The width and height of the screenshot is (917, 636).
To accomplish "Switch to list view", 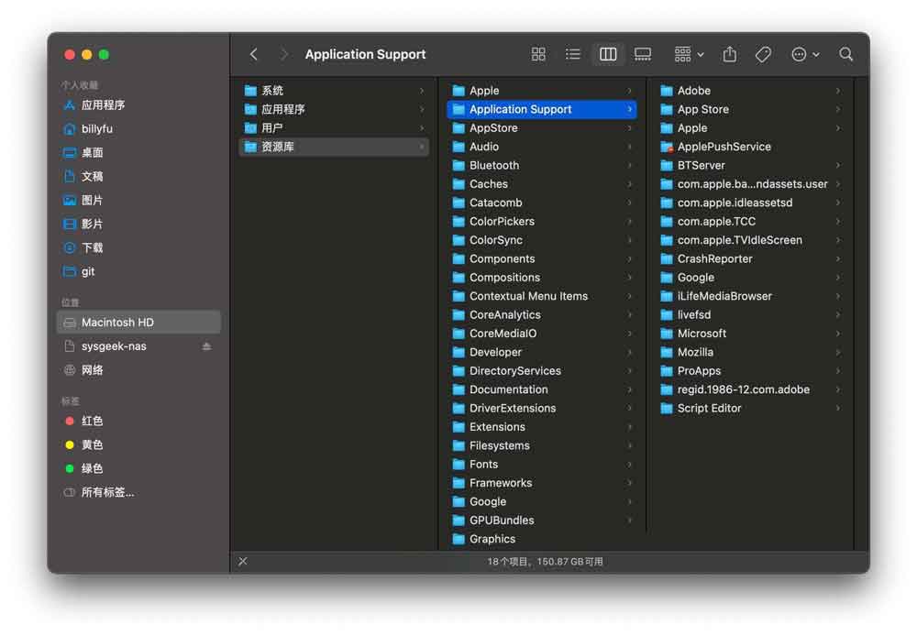I will click(573, 55).
